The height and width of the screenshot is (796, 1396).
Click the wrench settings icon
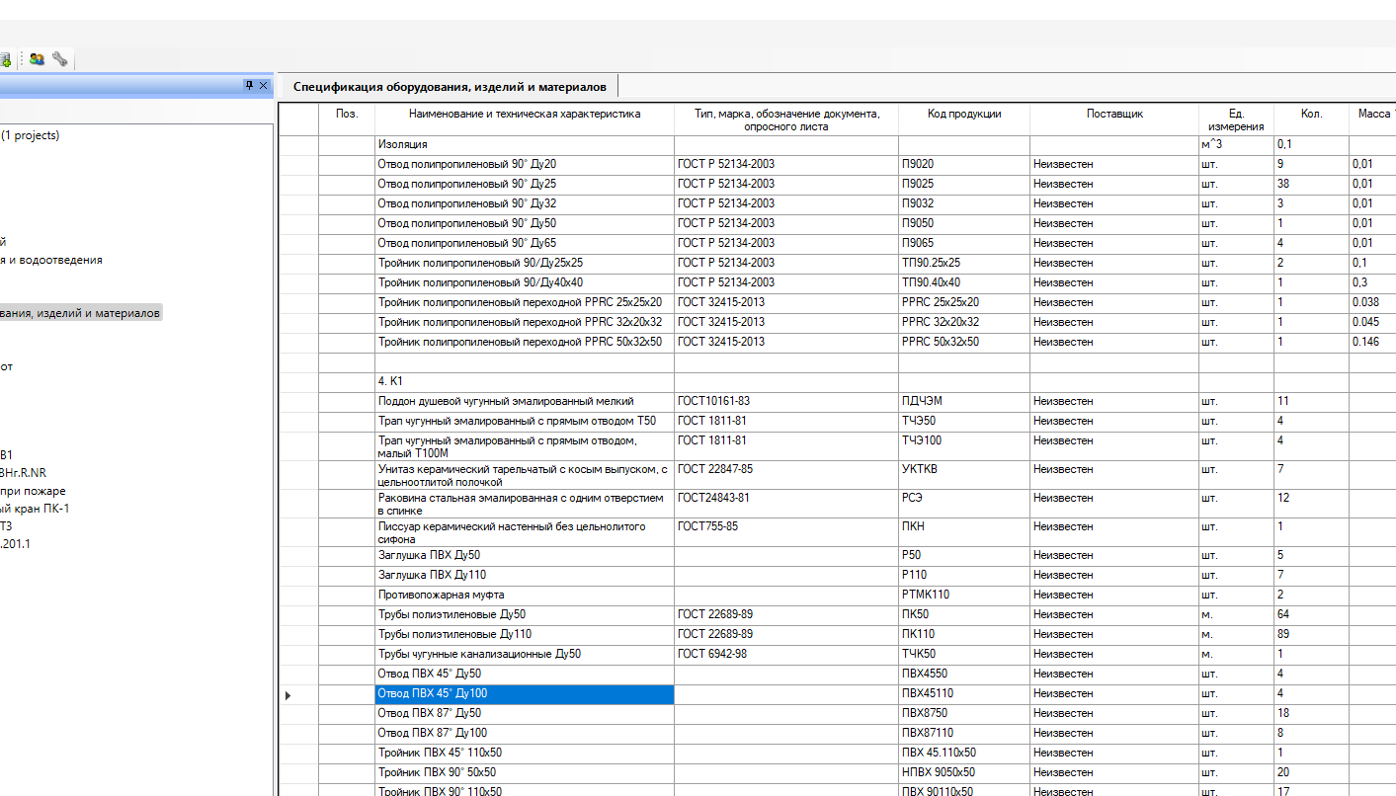pyautogui.click(x=60, y=59)
